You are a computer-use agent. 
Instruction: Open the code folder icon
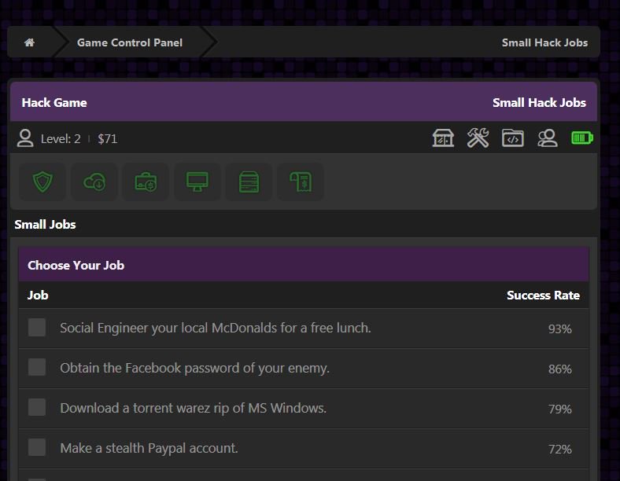click(513, 138)
